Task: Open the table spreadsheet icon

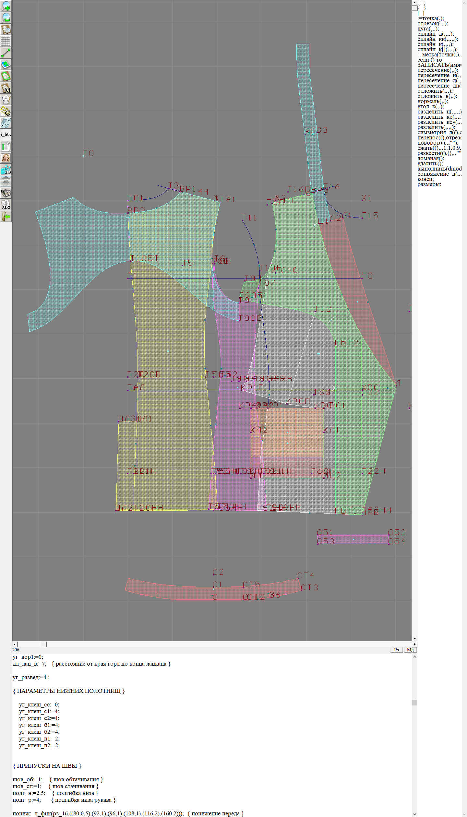Action: click(x=6, y=146)
